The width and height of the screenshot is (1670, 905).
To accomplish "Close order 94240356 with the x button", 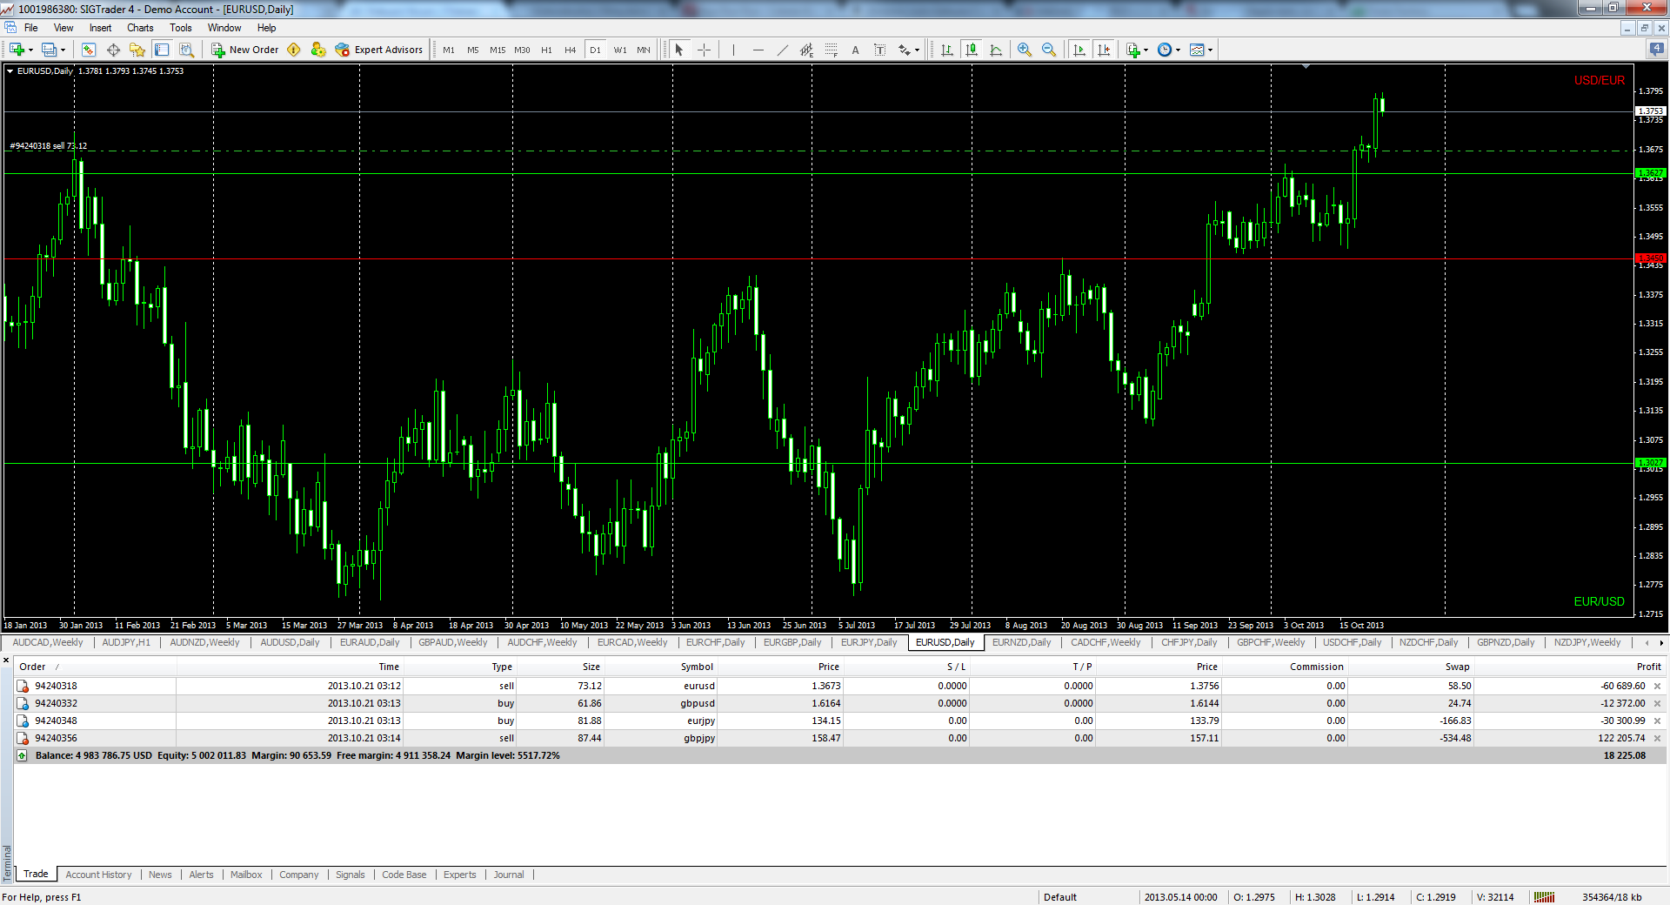I will 1657,738.
